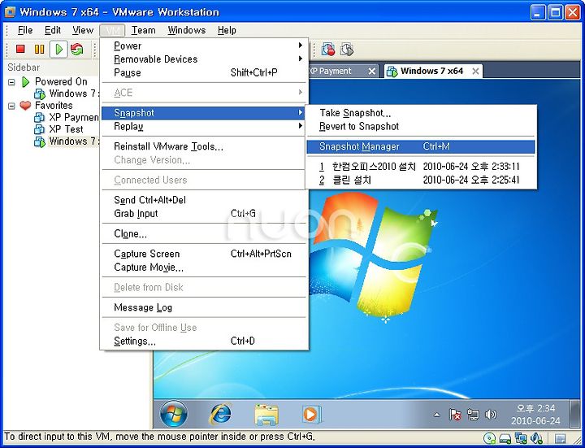Choose Take Snapshot in the submenu

[421, 113]
